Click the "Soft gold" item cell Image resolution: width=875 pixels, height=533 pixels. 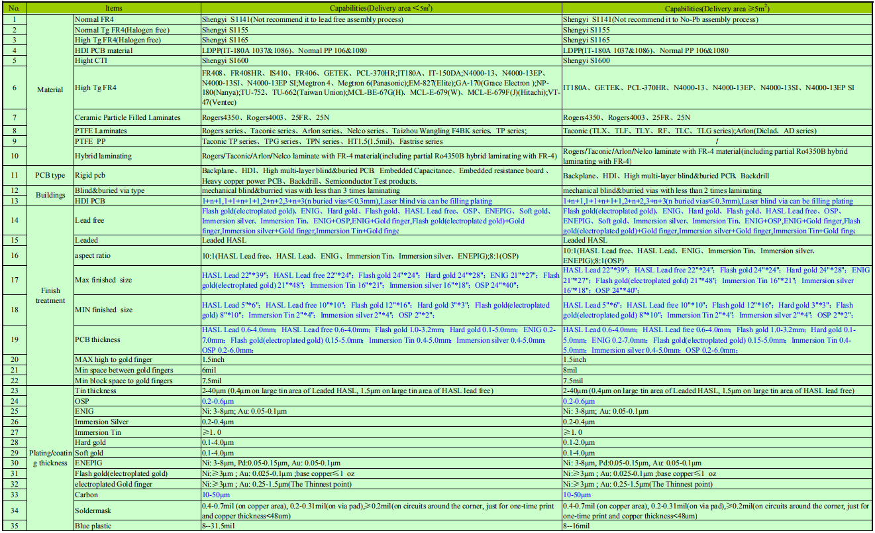(x=136, y=453)
